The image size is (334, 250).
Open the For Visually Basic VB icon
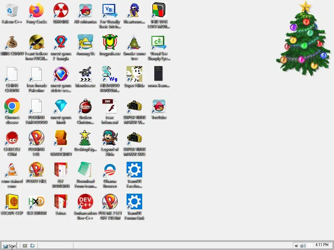tap(110, 10)
